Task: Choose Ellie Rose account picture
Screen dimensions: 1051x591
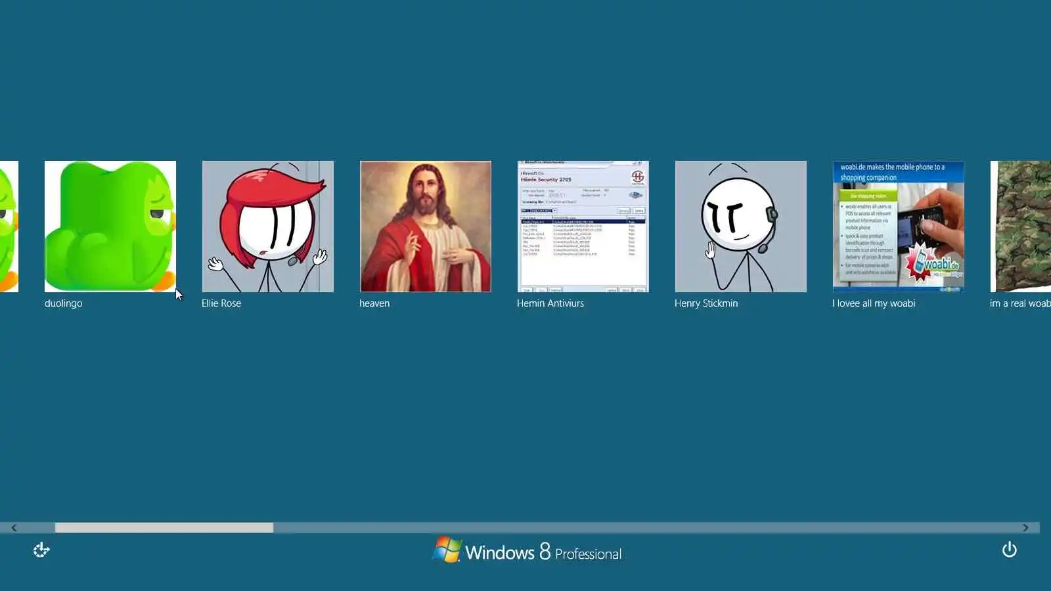Action: 268,227
